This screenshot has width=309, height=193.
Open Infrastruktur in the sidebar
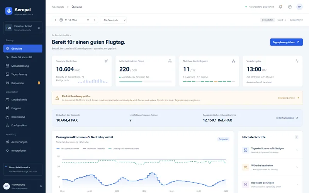click(x=23, y=117)
